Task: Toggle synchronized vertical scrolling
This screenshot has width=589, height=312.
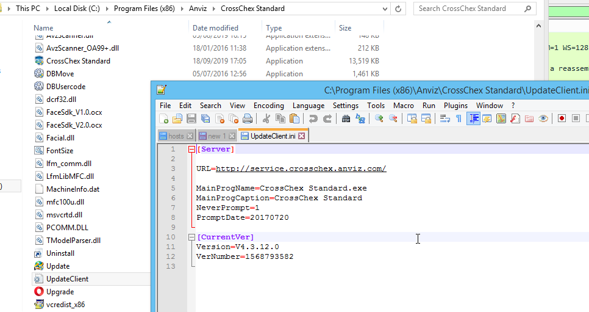Action: tap(412, 119)
